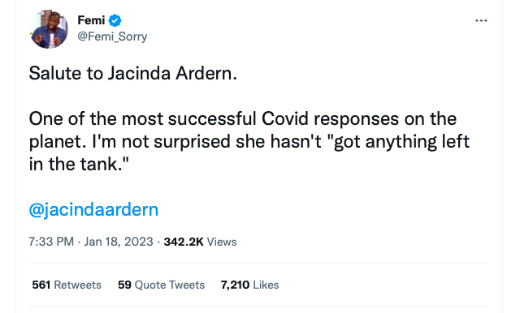Open the 561 retweets number
Image resolution: width=520 pixels, height=313 pixels.
41,285
